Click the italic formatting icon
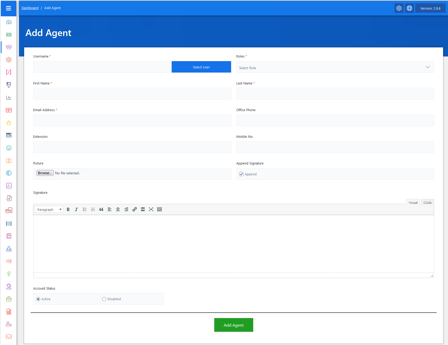The width and height of the screenshot is (448, 345). [76, 210]
